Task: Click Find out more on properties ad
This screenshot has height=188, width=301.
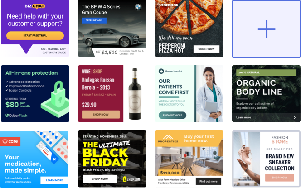Action: pyautogui.click(x=208, y=181)
